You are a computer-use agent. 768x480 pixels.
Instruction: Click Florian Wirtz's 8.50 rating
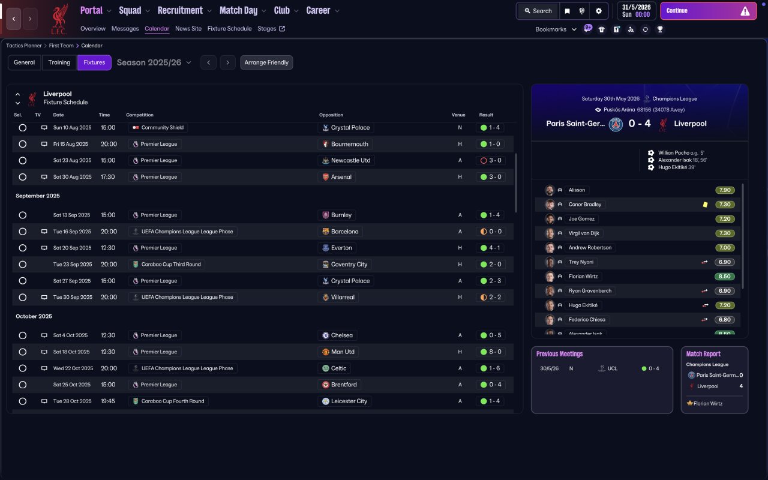725,277
